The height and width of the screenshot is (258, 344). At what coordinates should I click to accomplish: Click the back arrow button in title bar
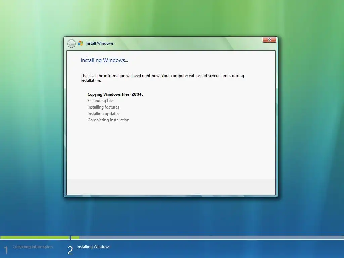pyautogui.click(x=71, y=44)
